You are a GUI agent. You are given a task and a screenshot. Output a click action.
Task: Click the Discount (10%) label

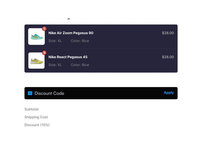pos(37,125)
